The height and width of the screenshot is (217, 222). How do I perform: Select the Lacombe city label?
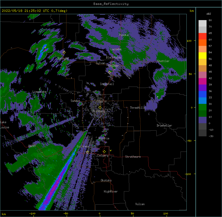[116, 49]
